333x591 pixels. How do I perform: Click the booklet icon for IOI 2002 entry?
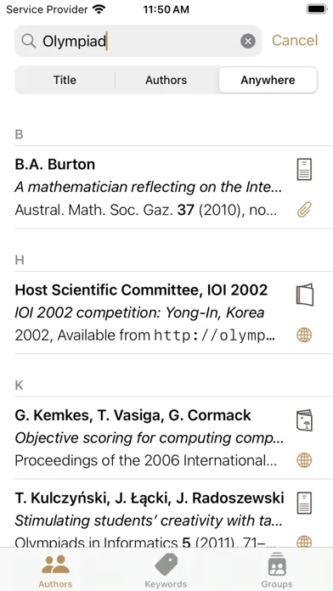(304, 295)
